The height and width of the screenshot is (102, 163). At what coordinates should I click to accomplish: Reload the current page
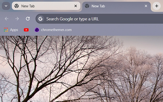(x=28, y=19)
